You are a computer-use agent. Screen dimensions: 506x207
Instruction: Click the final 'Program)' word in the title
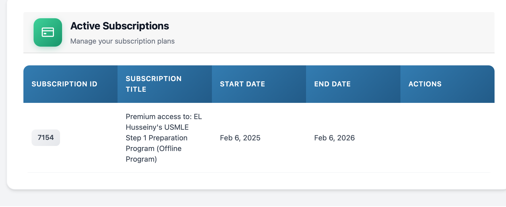(x=141, y=159)
